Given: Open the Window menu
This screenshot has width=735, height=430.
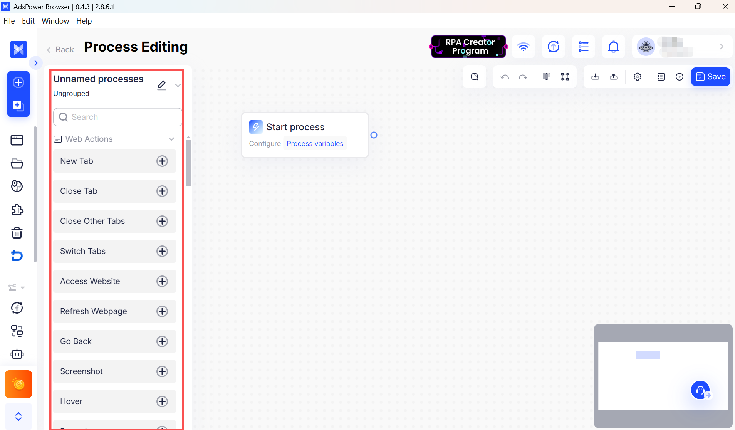Looking at the screenshot, I should [x=55, y=21].
